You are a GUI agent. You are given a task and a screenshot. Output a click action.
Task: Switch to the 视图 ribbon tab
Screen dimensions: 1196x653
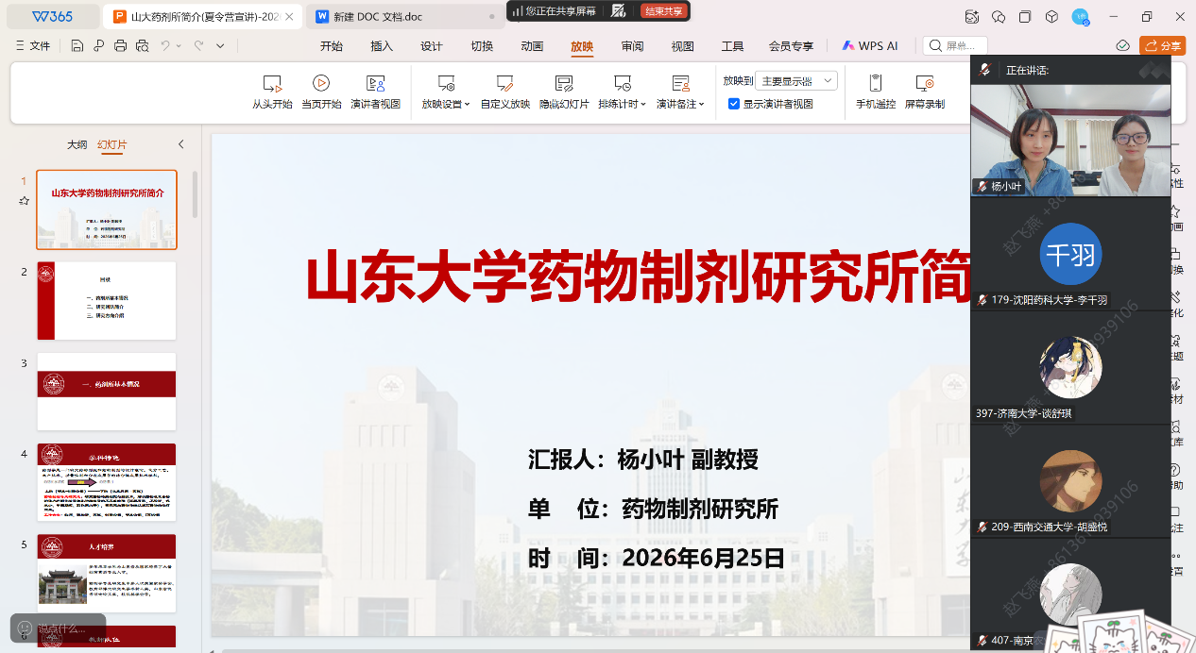(x=682, y=46)
